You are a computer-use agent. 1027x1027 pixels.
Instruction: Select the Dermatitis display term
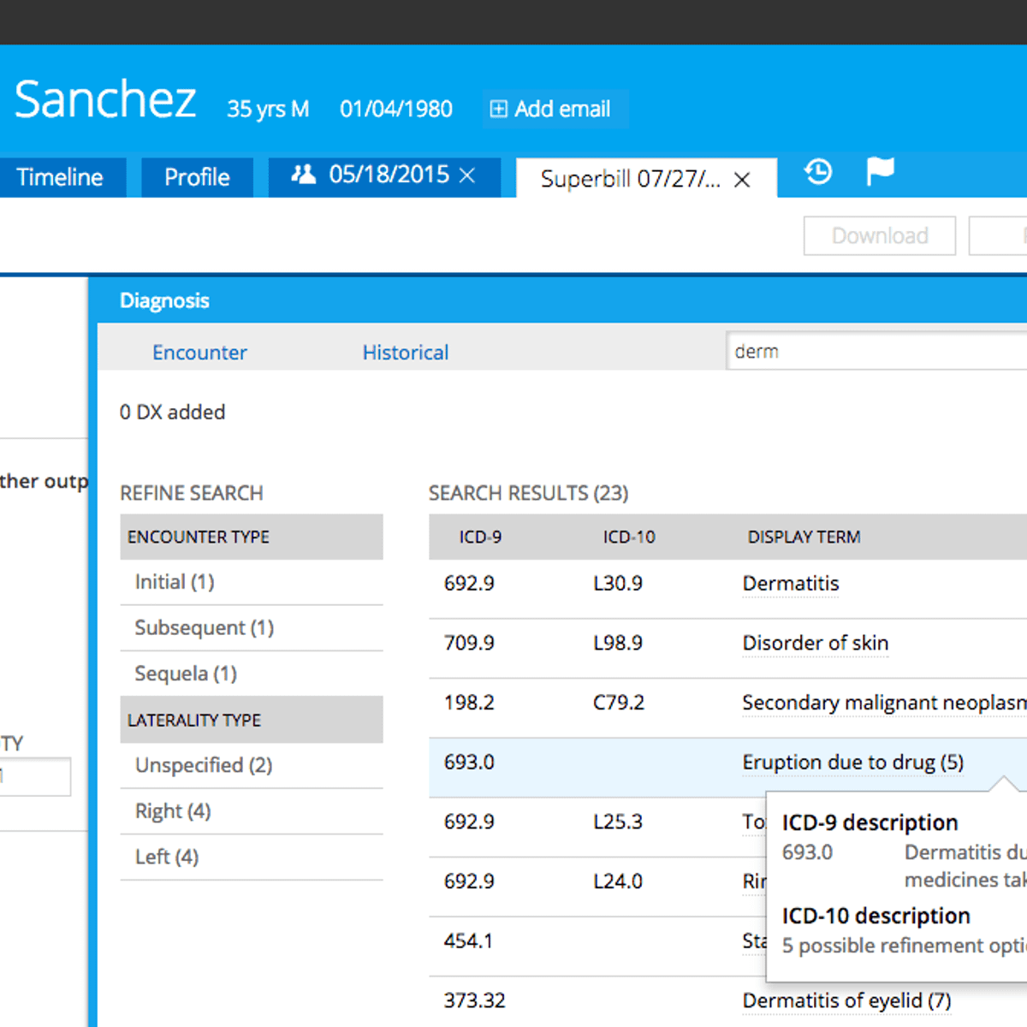coord(790,584)
